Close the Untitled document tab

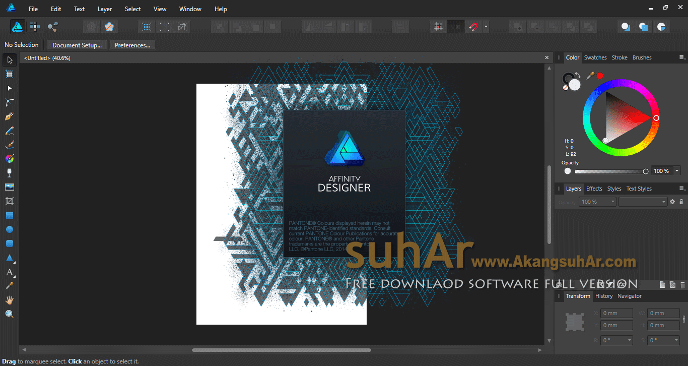(x=547, y=58)
